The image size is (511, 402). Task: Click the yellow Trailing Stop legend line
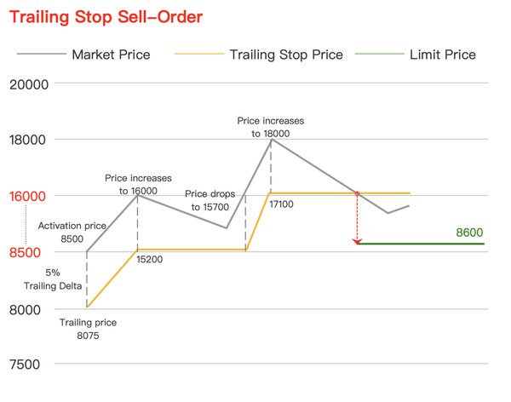(199, 54)
